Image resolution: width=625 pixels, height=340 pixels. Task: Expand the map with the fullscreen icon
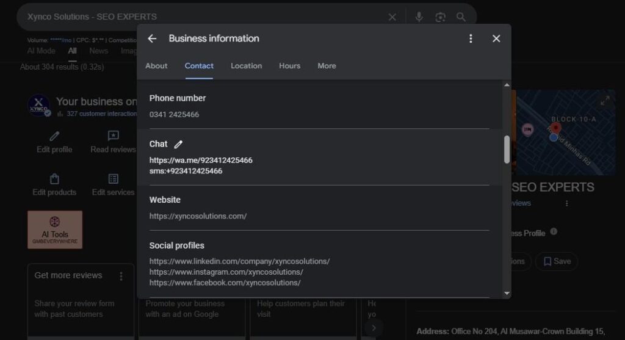[x=604, y=101]
